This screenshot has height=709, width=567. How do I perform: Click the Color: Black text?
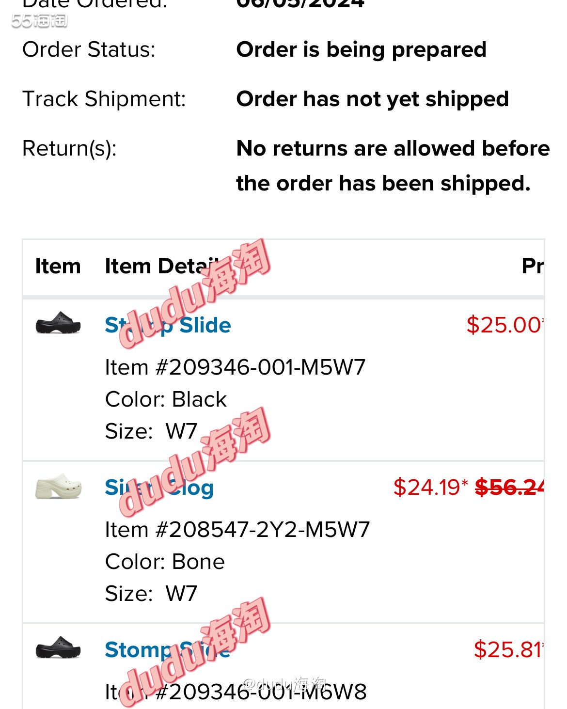click(x=166, y=399)
